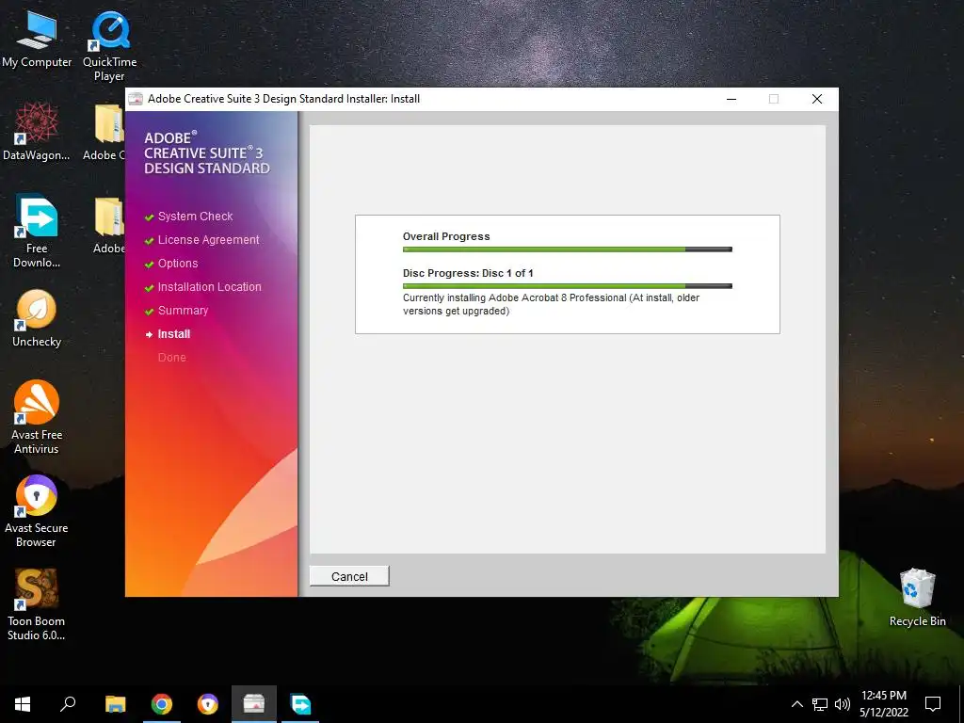
Task: Click the greyed Done step
Action: (x=171, y=357)
